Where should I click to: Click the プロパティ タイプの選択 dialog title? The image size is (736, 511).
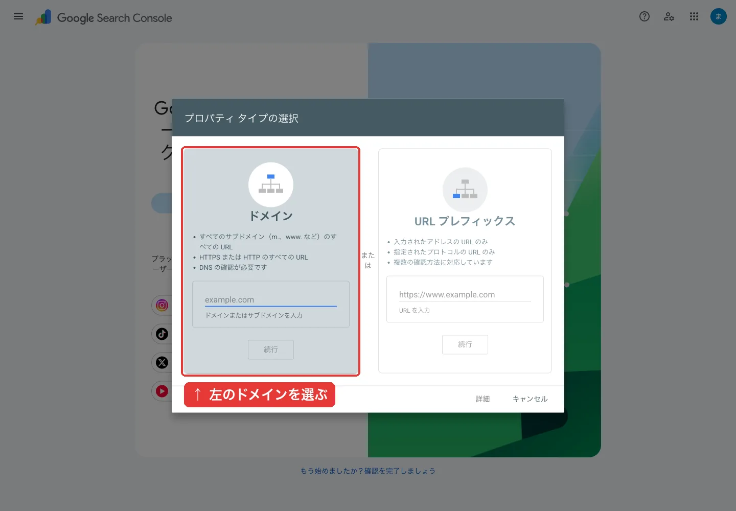[x=241, y=118]
